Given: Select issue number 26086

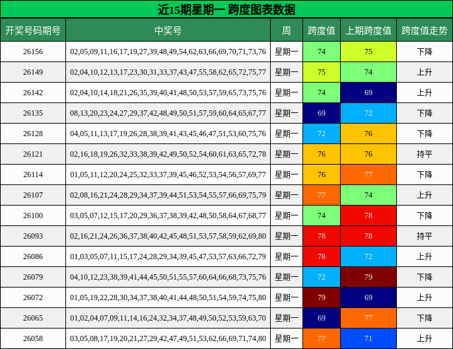Looking at the screenshot, I should tap(33, 257).
